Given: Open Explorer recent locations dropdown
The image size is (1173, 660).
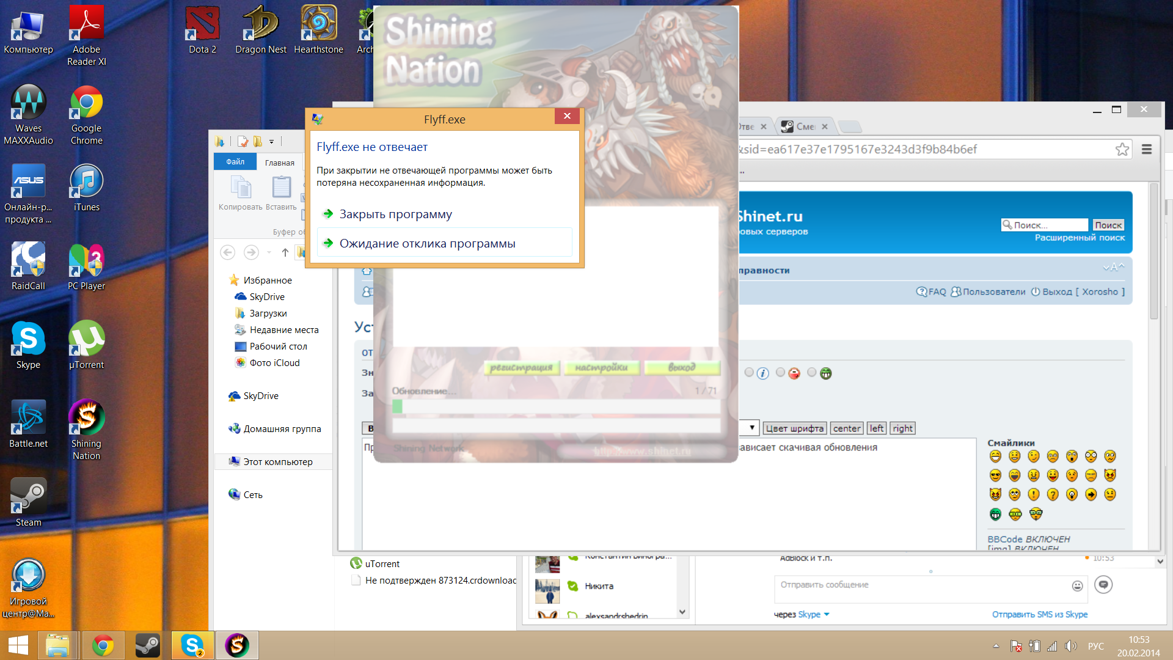Looking at the screenshot, I should click(269, 252).
